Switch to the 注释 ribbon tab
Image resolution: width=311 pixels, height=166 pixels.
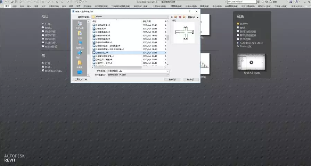[36, 6]
